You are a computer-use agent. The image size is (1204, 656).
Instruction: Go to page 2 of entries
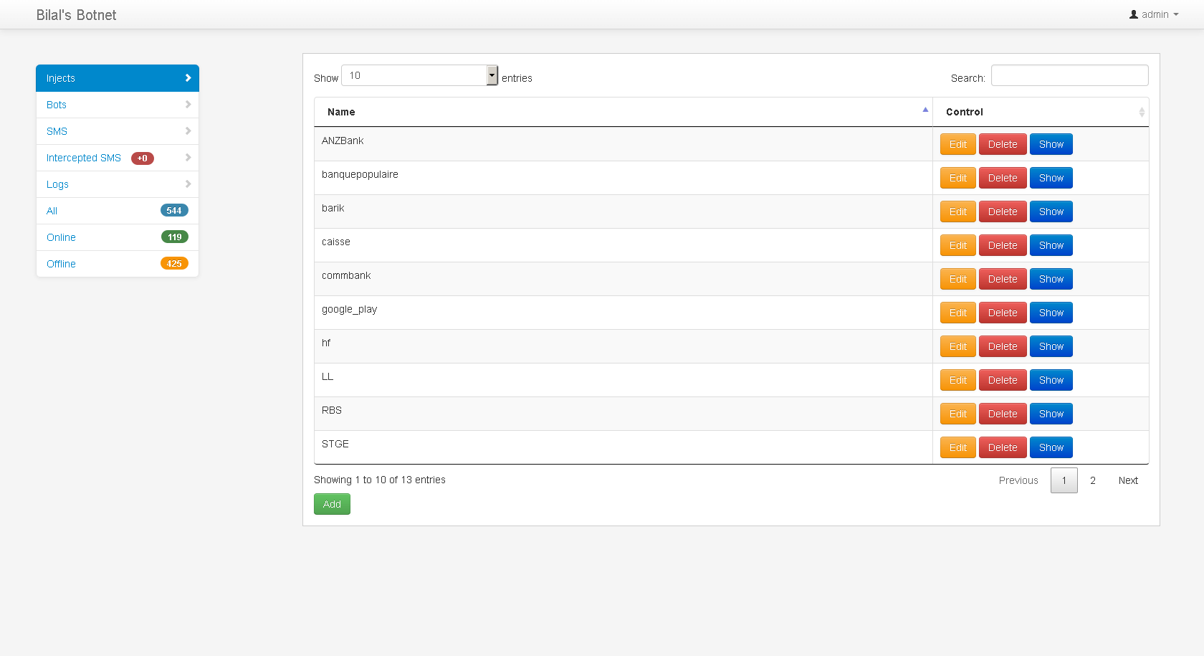1093,480
